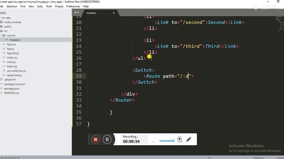The image size is (284, 159).
Task: Open the Project menu
Action: (59, 6)
